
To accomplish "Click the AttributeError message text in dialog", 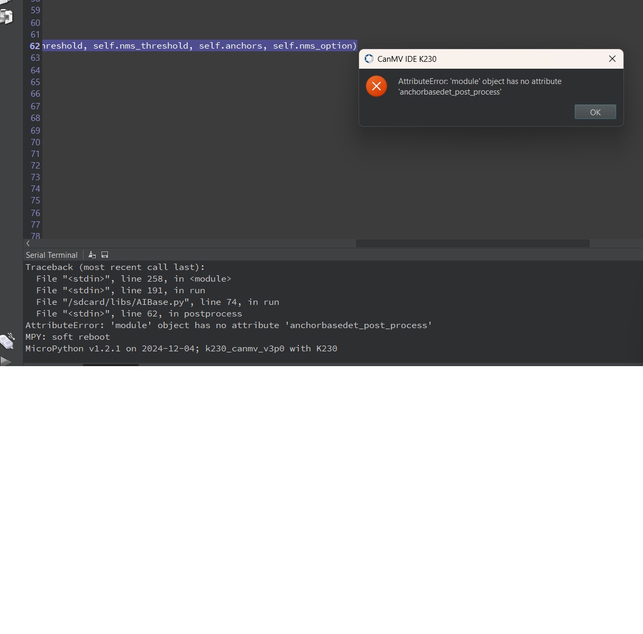I will click(x=480, y=87).
